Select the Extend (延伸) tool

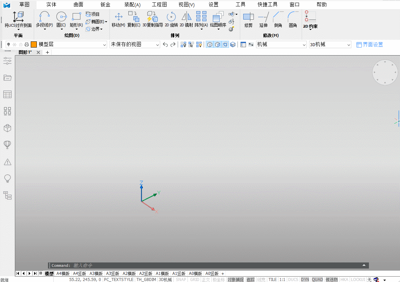(x=263, y=20)
